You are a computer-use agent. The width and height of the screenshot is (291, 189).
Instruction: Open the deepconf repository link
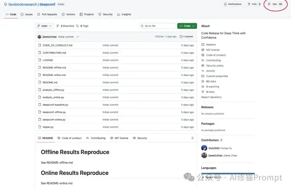point(47,4)
